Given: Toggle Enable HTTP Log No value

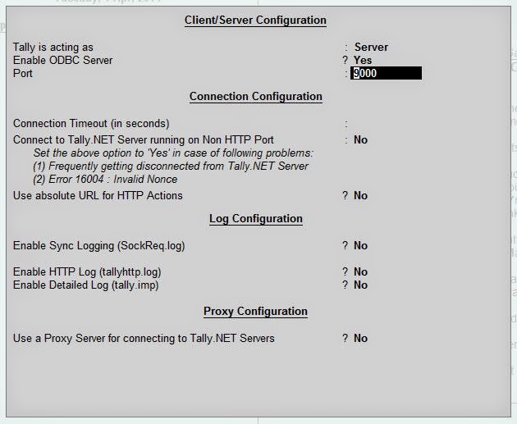Looking at the screenshot, I should pyautogui.click(x=360, y=271).
